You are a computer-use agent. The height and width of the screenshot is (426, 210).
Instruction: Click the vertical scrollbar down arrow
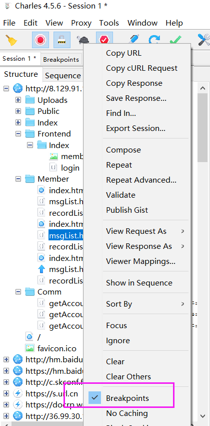pyautogui.click(x=202, y=416)
